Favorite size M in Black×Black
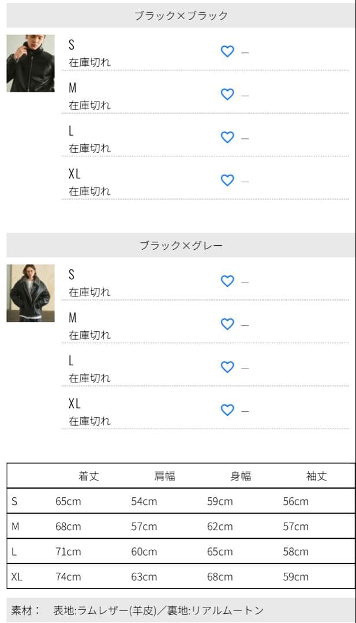Image resolution: width=356 pixels, height=623 pixels. pyautogui.click(x=227, y=94)
